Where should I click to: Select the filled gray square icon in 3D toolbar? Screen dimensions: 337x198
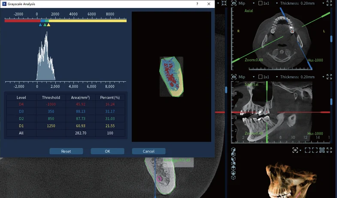point(322,150)
